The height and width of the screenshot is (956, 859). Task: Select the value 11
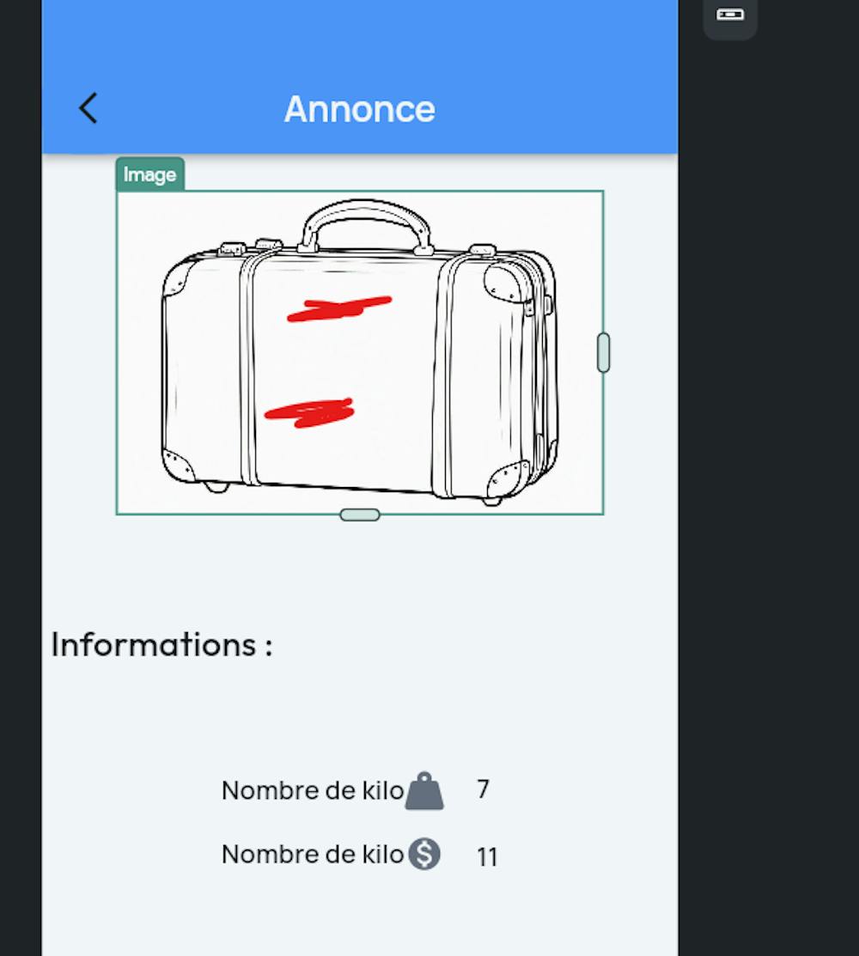(x=487, y=857)
